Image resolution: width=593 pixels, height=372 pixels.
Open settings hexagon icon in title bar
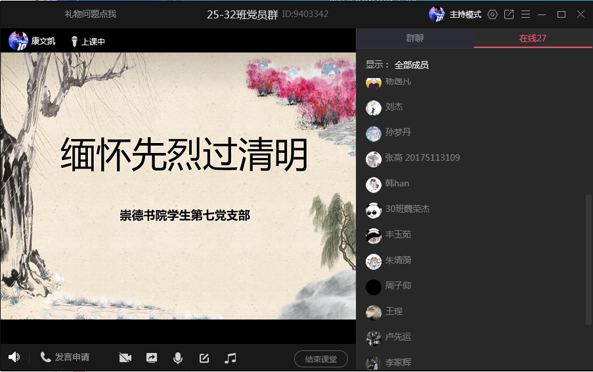point(493,14)
